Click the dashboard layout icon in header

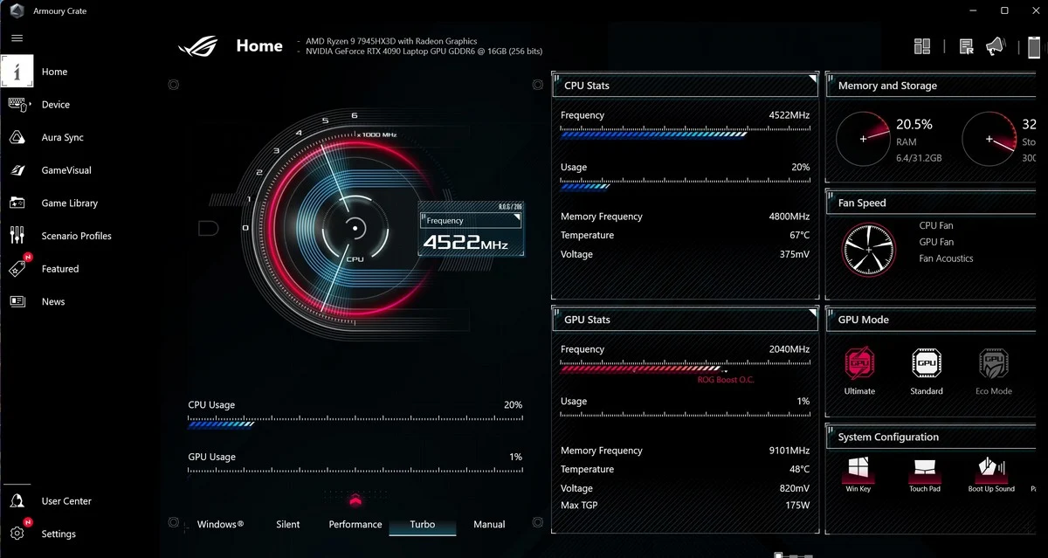[x=922, y=46]
